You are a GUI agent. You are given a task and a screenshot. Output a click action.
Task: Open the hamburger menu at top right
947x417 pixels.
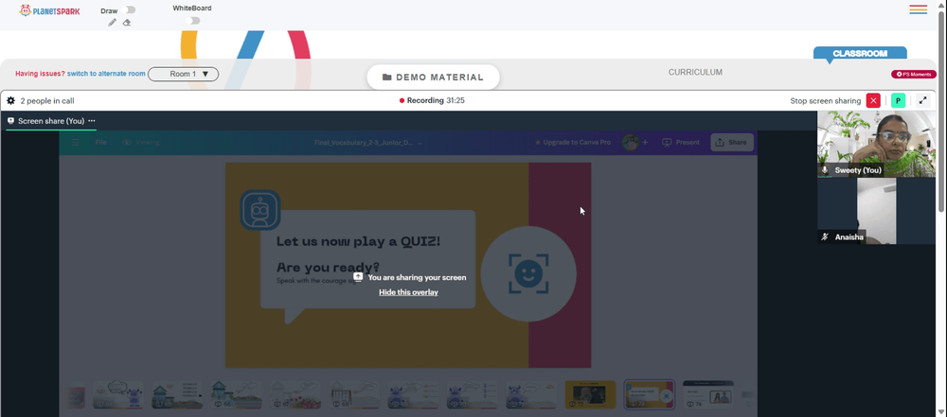click(918, 9)
